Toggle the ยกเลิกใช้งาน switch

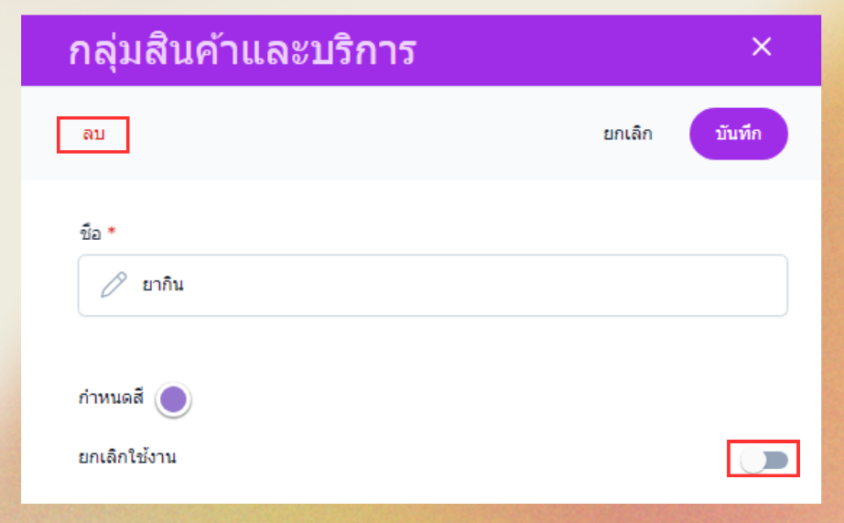[x=764, y=459]
